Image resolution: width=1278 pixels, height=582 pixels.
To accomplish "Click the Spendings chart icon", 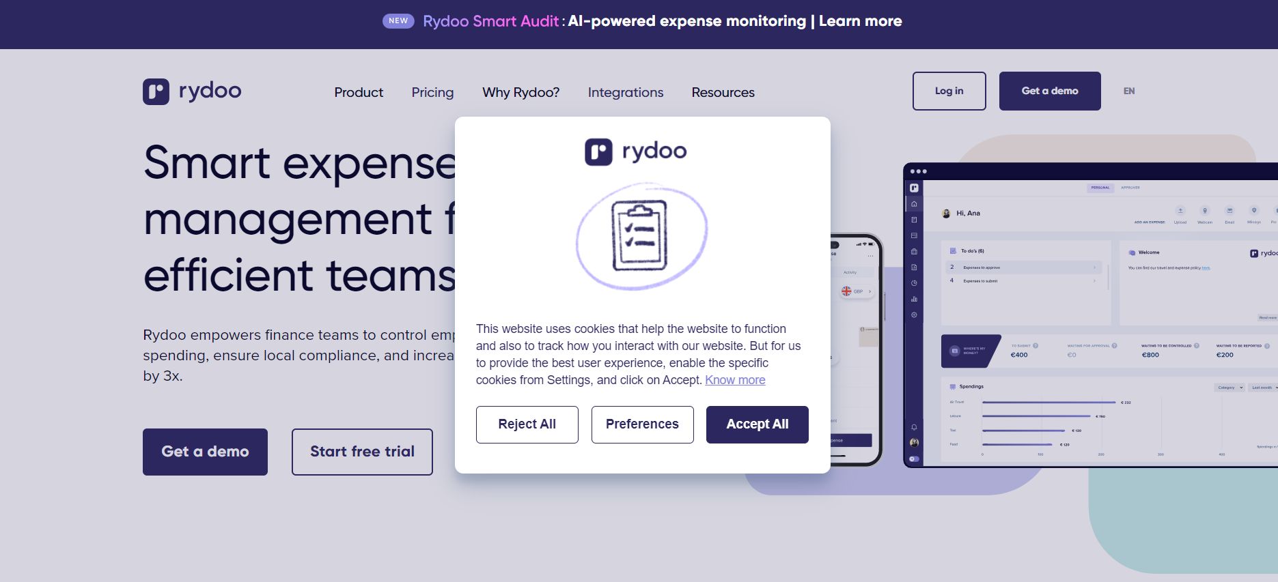I will coord(953,387).
